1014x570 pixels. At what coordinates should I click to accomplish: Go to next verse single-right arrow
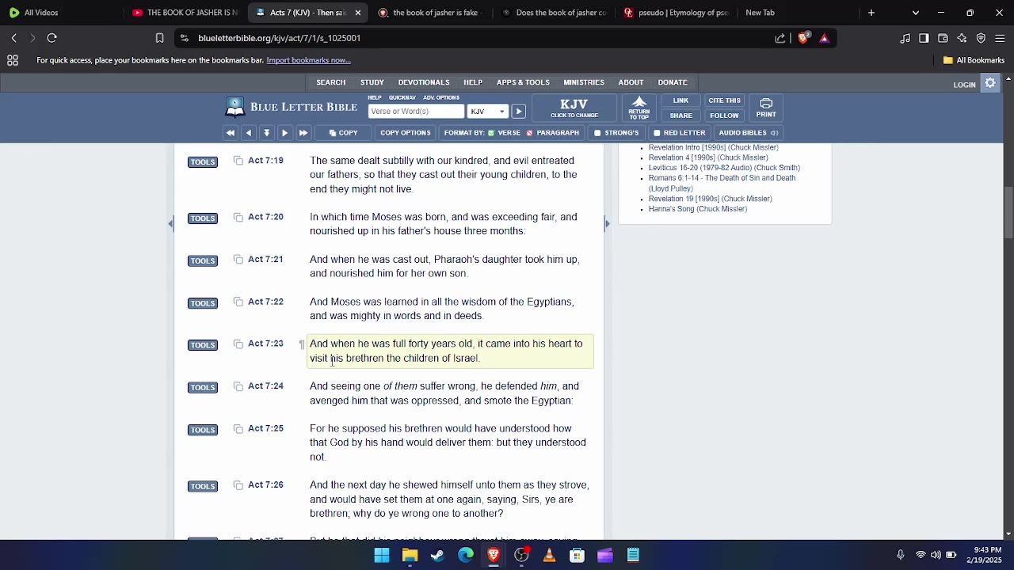[x=284, y=133]
